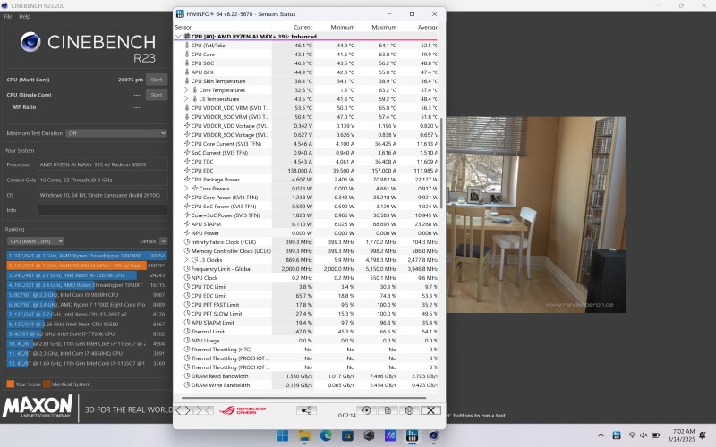
Task: Open the Help menu in Cinebench
Action: 25,16
